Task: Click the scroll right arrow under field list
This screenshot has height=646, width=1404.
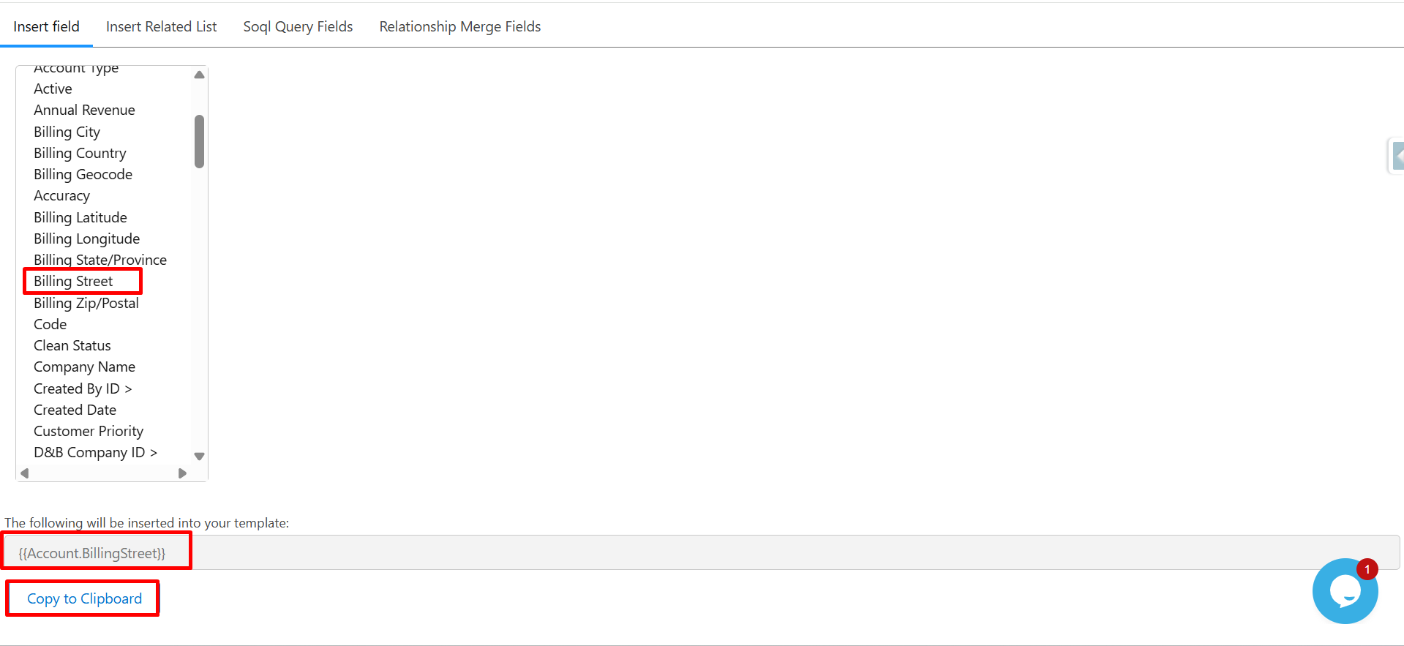Action: point(182,473)
